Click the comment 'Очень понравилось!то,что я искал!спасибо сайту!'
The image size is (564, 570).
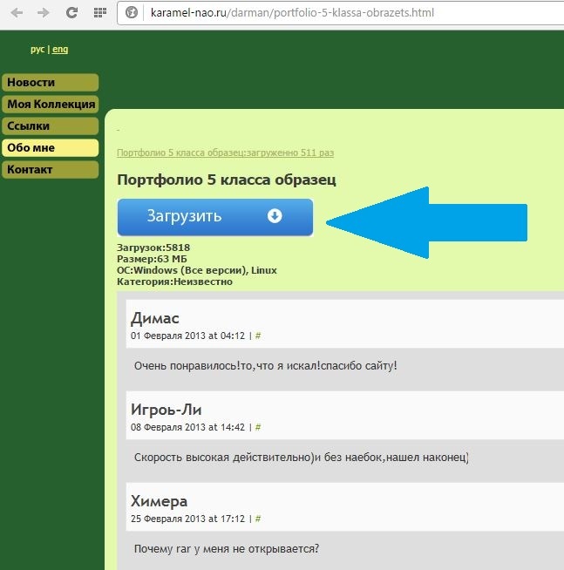(266, 366)
